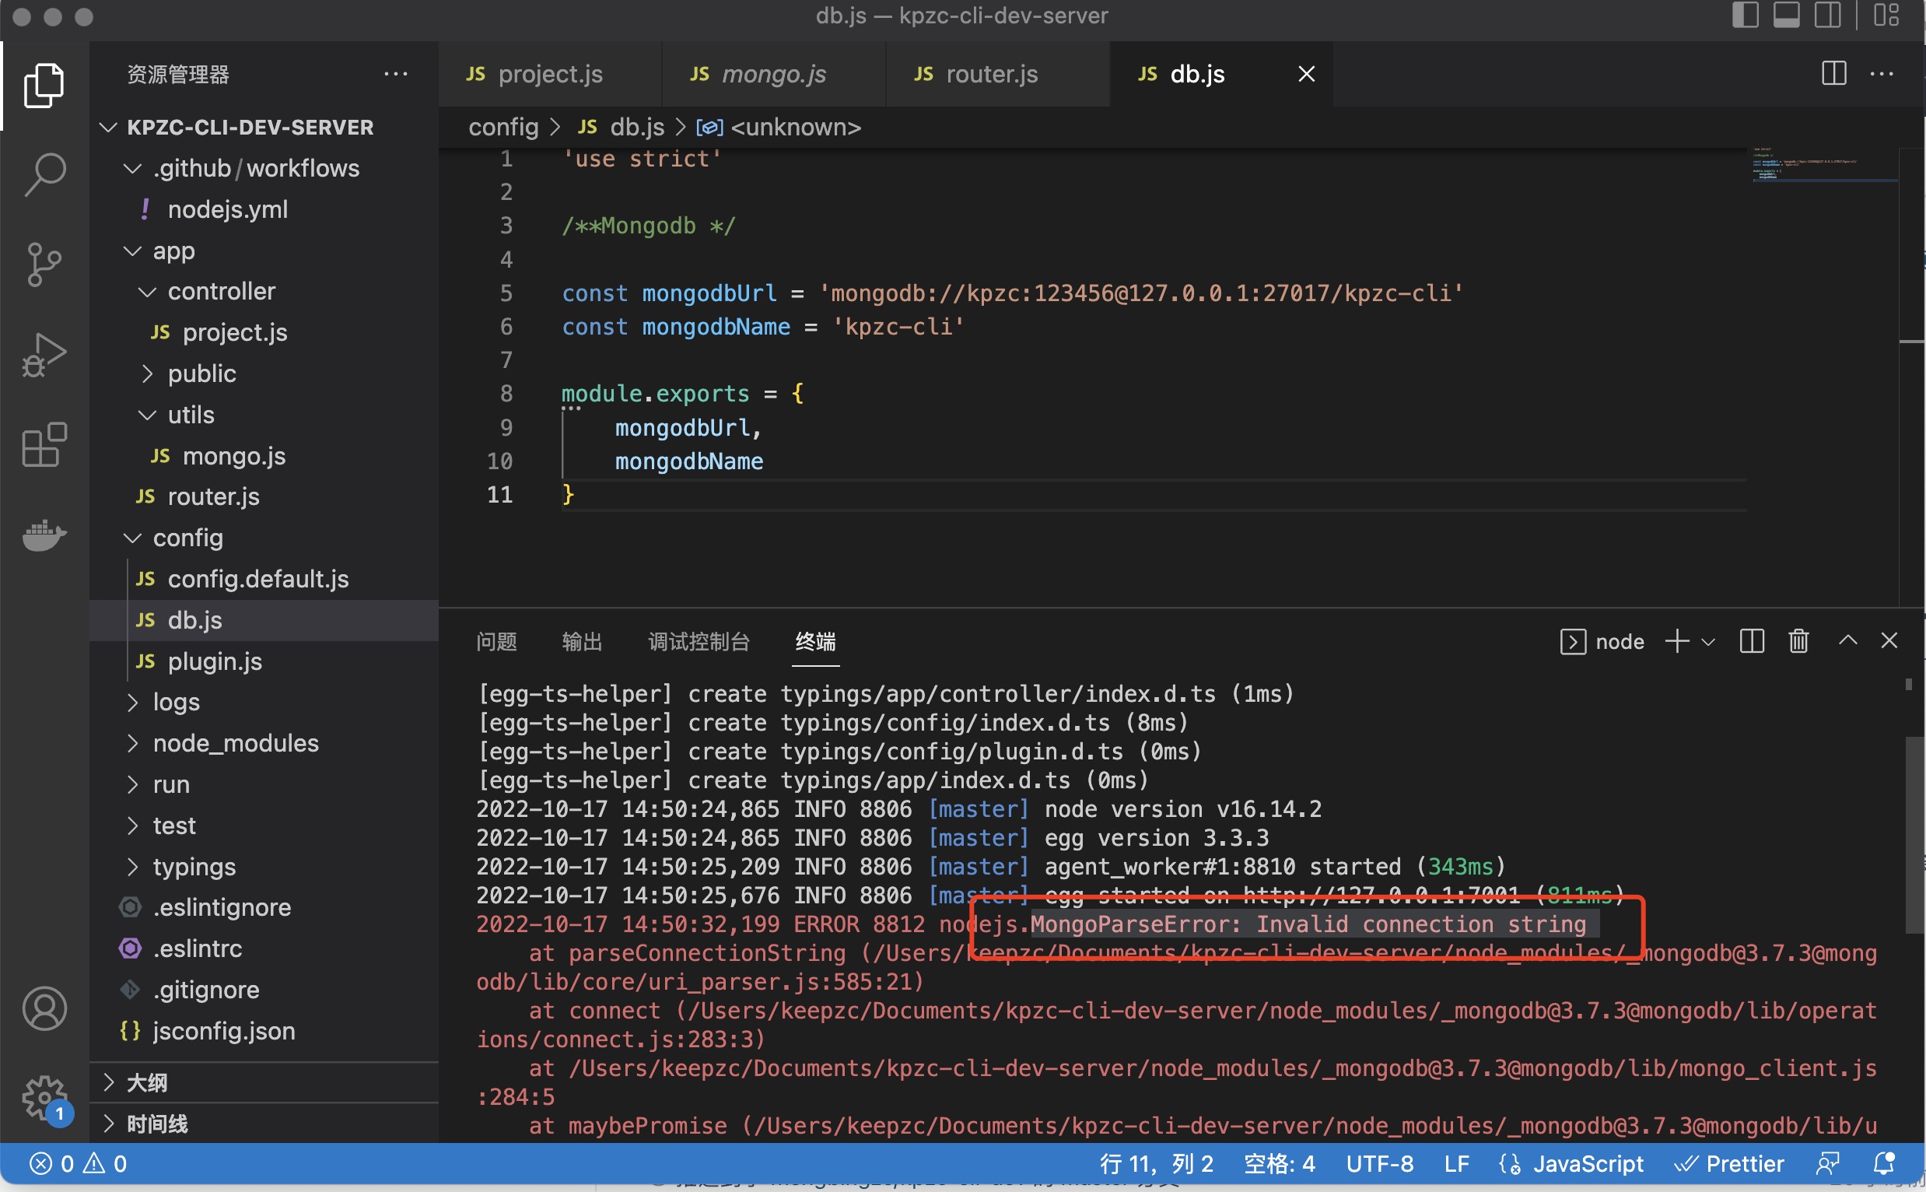Click the <unknown> breadcrumb symbol
Screen dimensions: 1926x1192
[795, 127]
